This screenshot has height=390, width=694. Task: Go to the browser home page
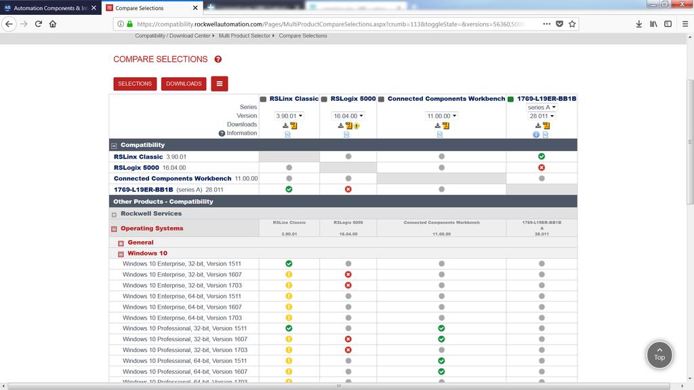[53, 24]
